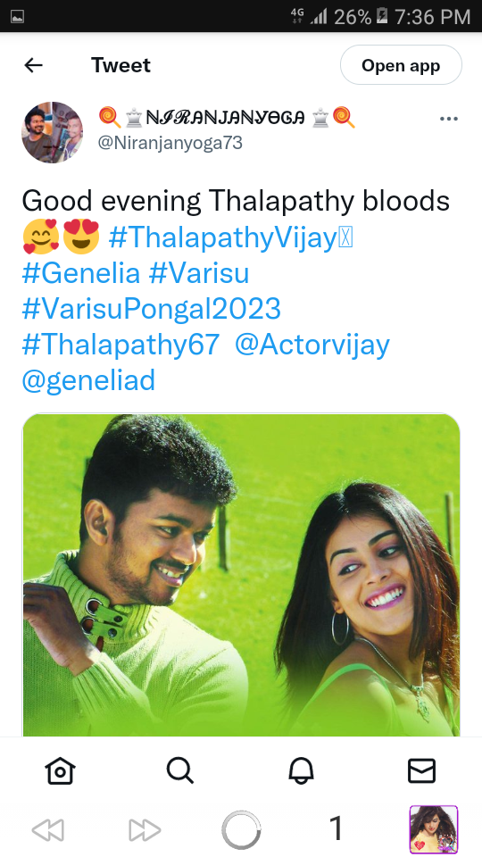This screenshot has width=482, height=857.
Task: Tap the browser forward arrows icon
Action: click(x=145, y=829)
